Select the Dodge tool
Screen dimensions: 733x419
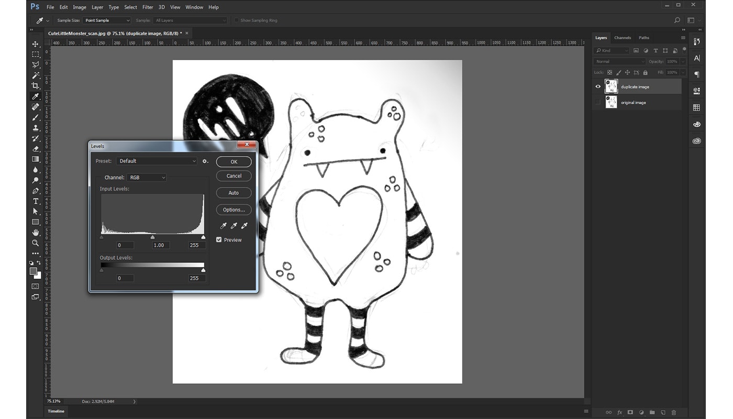(36, 180)
